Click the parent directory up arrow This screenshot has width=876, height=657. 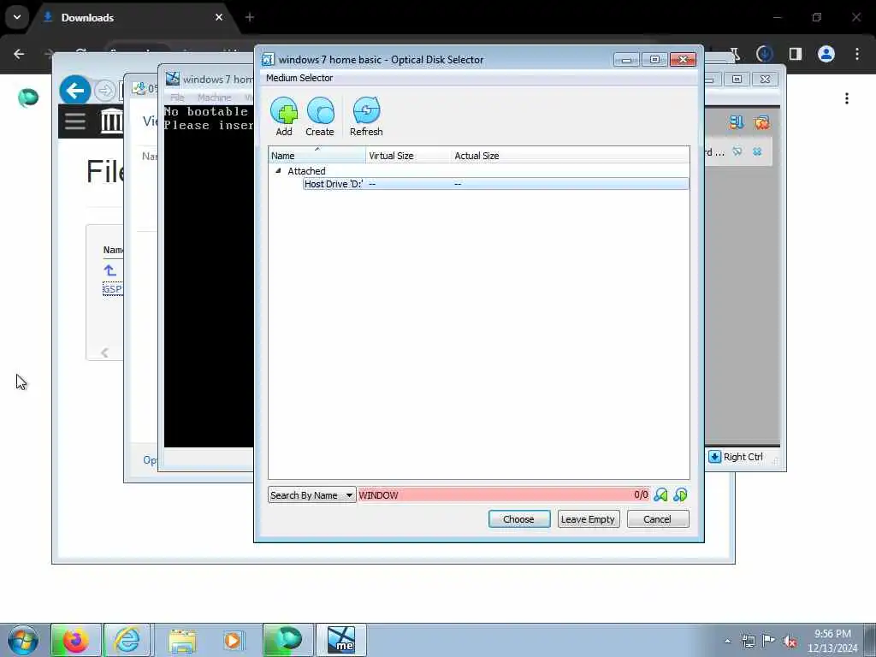point(110,270)
